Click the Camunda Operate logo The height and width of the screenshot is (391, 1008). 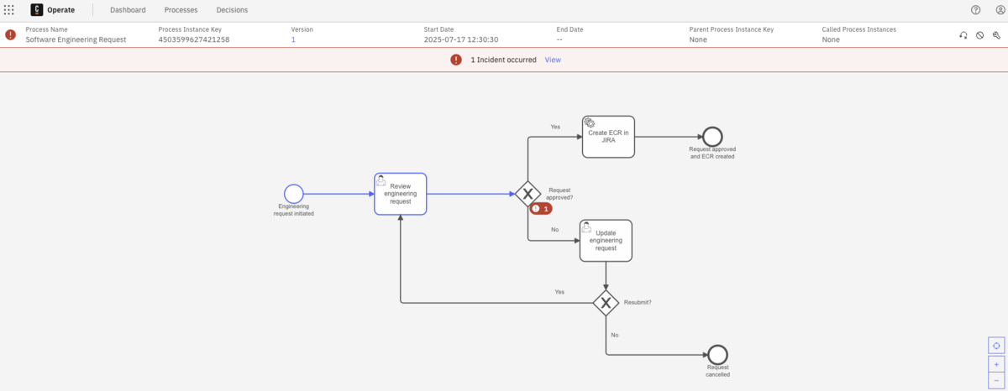(37, 10)
